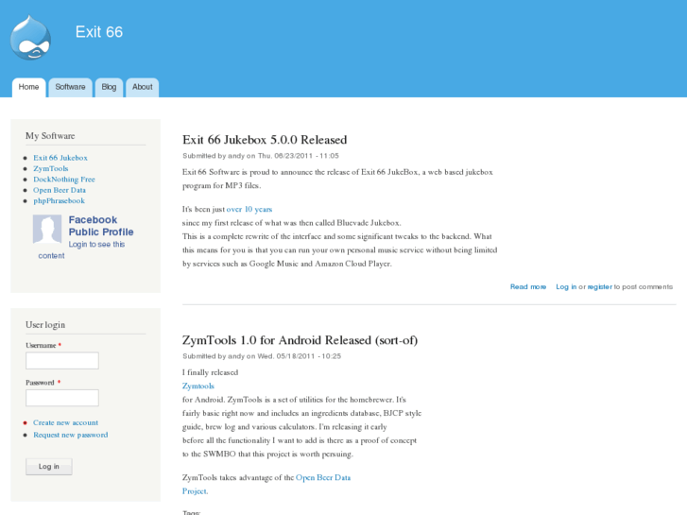Viewport: 687px width, 515px height.
Task: Visit the DockNothing Free link
Action: tap(64, 180)
